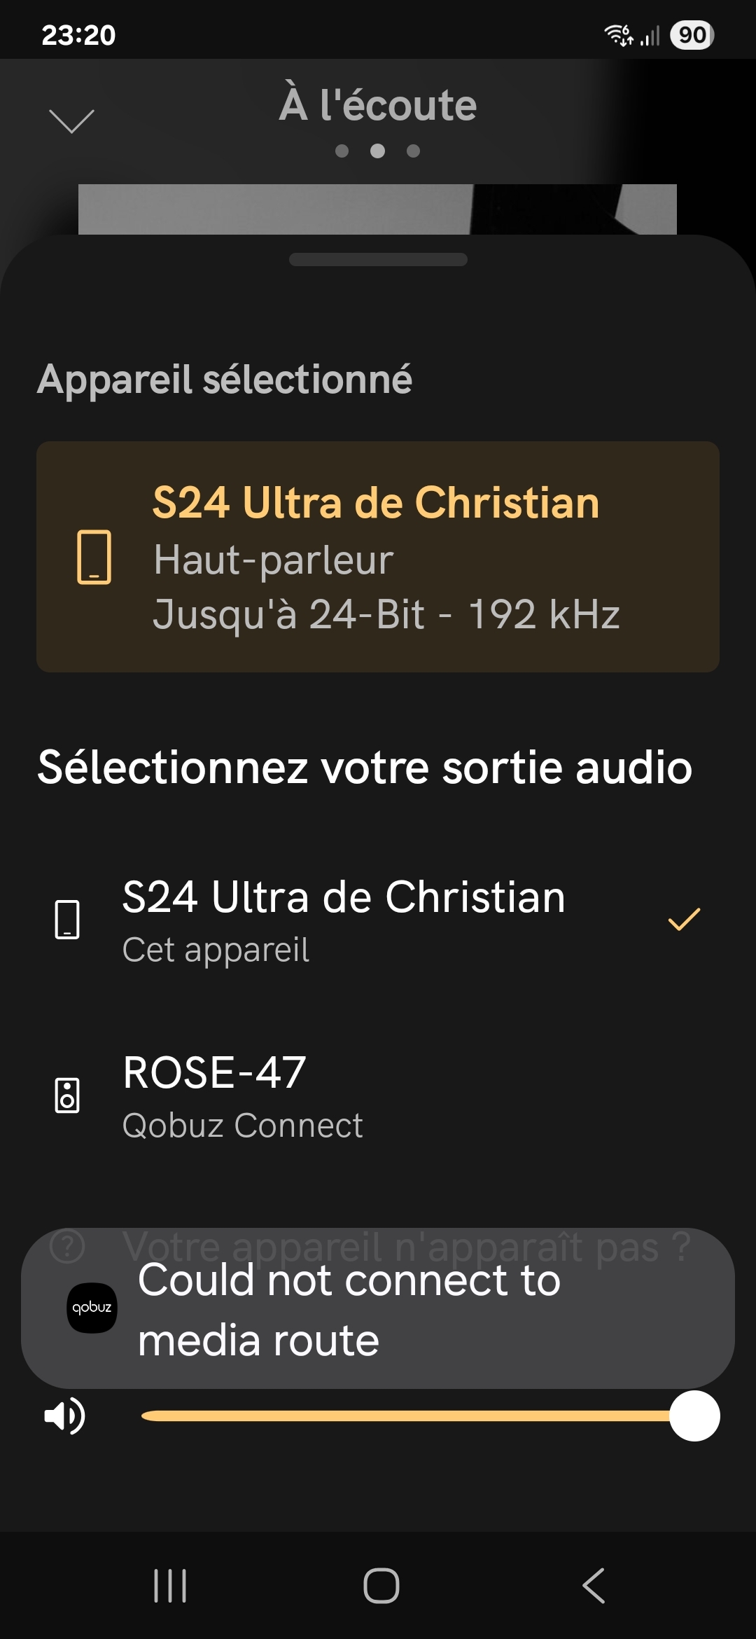Tap the phone icon beside Cet appareil
The width and height of the screenshot is (756, 1639).
coord(67,920)
